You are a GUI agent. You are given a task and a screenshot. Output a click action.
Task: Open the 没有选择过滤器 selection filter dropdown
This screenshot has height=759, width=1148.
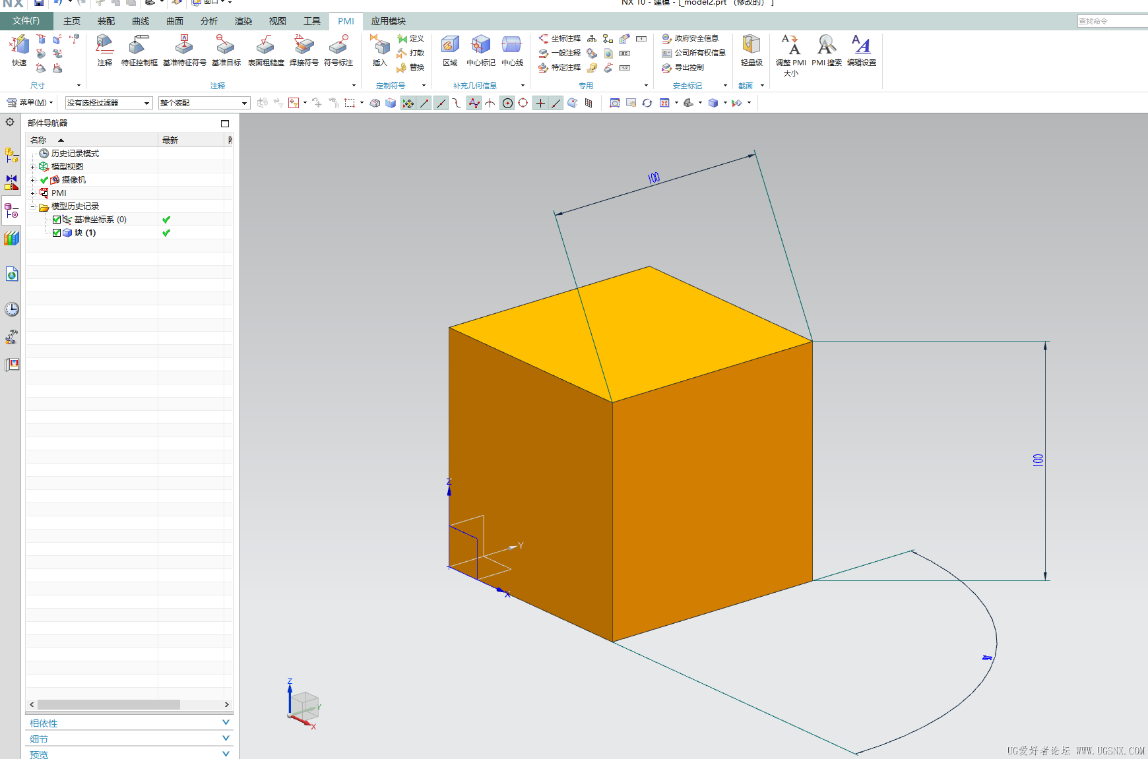click(109, 103)
